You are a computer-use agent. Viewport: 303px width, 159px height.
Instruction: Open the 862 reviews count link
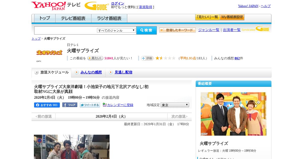pos(237,58)
